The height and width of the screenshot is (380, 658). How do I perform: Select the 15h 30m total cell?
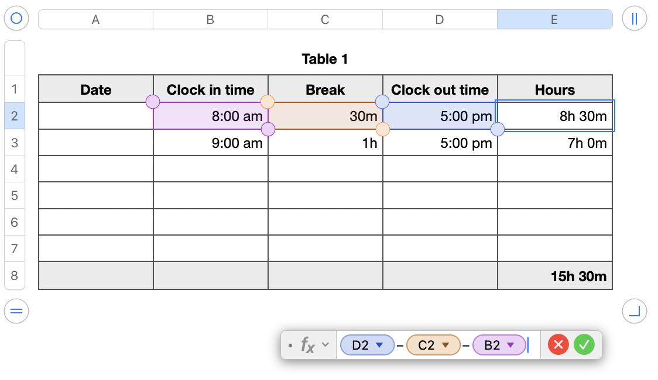click(x=555, y=276)
